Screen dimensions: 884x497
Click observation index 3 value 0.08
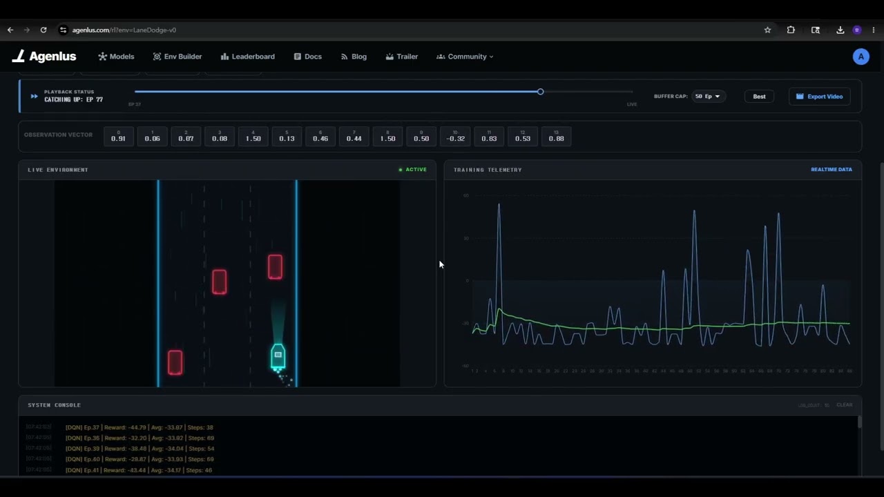coord(220,136)
